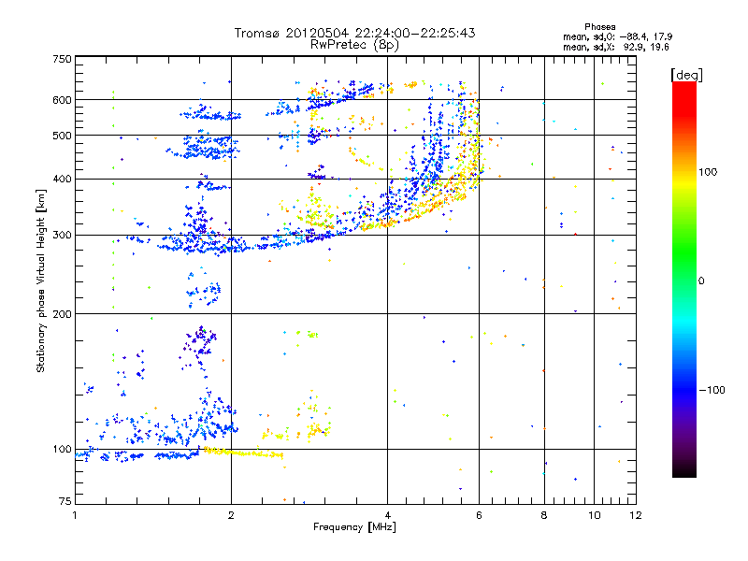Select the 'mean, sd,O: -88.4, 17.9' line
Screen dimensions: 748x561
coord(618,36)
